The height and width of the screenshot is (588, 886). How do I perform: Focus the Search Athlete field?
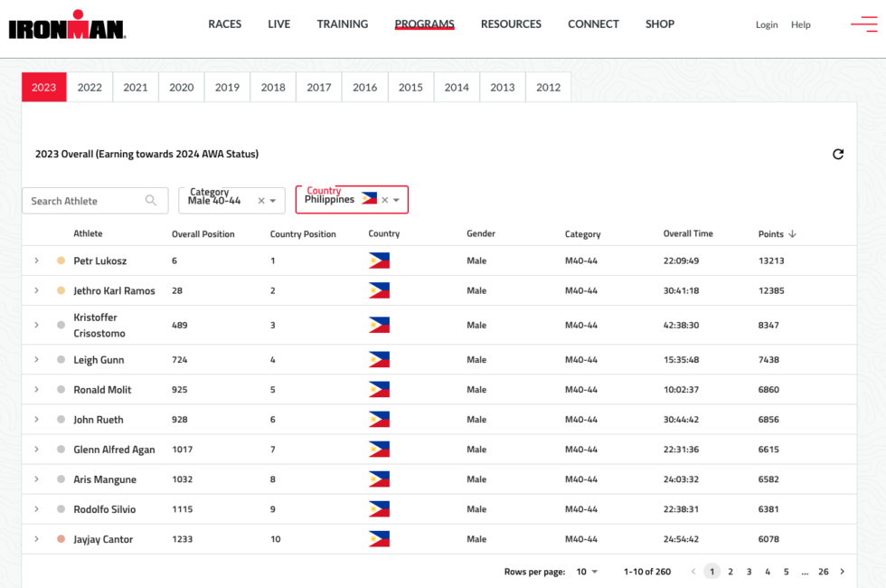click(95, 201)
